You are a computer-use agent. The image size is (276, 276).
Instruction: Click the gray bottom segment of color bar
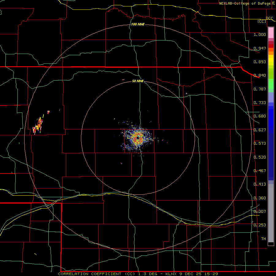pyautogui.click(x=271, y=213)
